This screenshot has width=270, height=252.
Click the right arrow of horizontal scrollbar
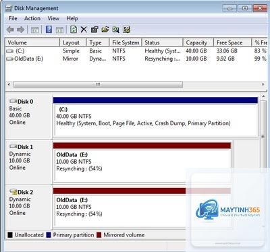point(263,84)
